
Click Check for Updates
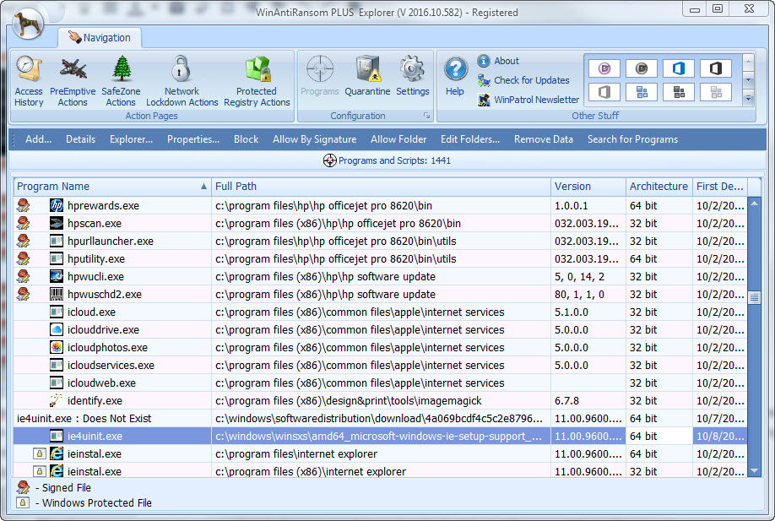[523, 80]
